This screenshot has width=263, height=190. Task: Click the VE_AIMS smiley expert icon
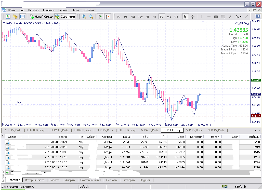(x=248, y=23)
